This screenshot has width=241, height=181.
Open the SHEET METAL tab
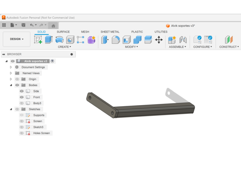pos(110,32)
